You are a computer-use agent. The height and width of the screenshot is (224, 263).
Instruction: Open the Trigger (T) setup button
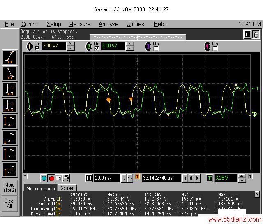tap(209, 178)
